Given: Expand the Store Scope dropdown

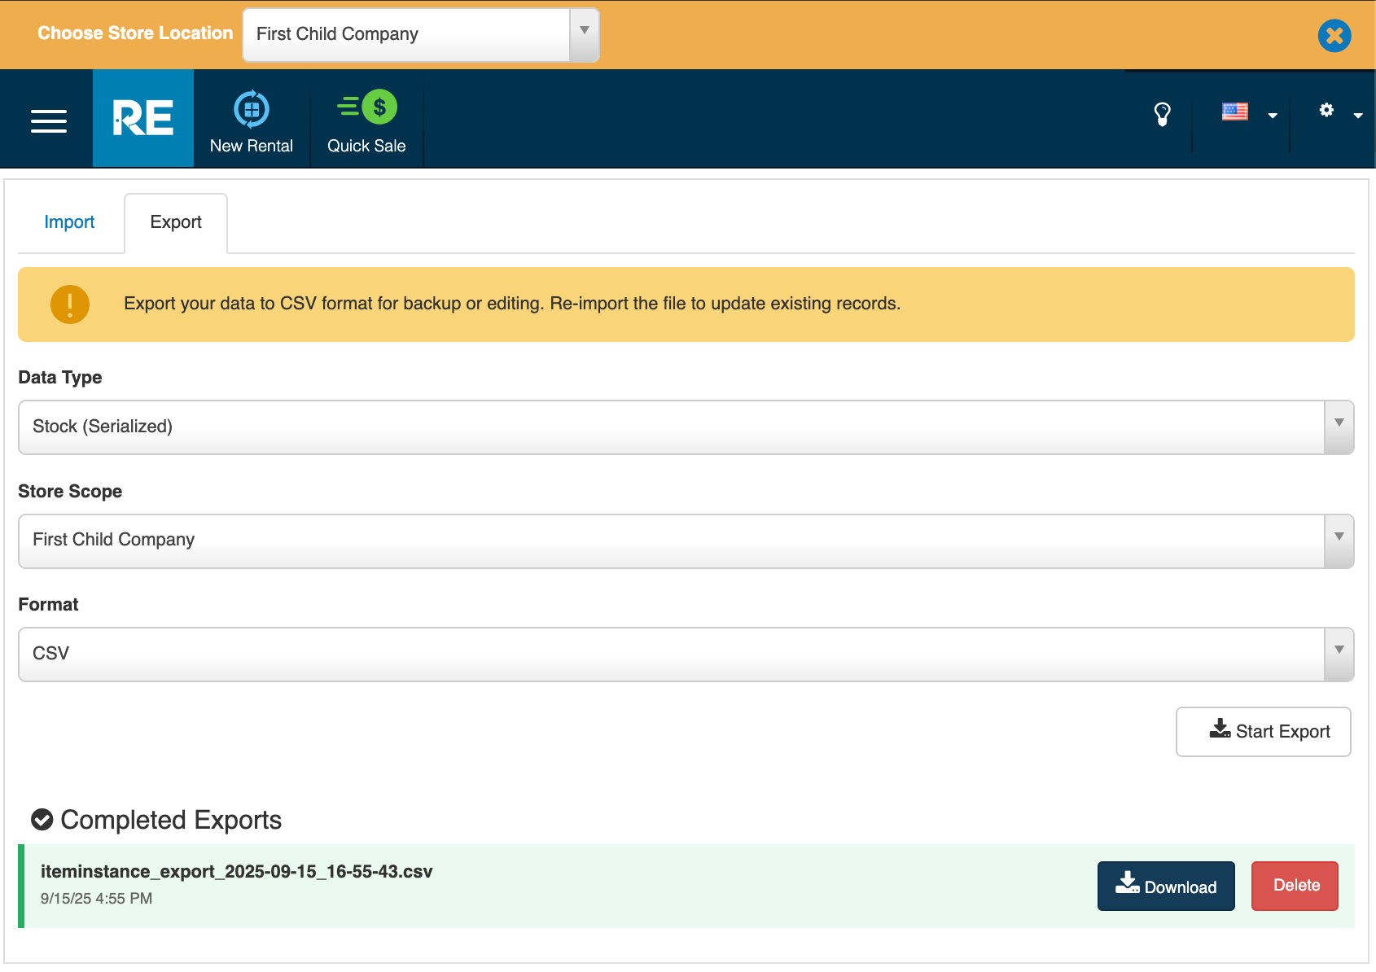Looking at the screenshot, I should [x=686, y=541].
